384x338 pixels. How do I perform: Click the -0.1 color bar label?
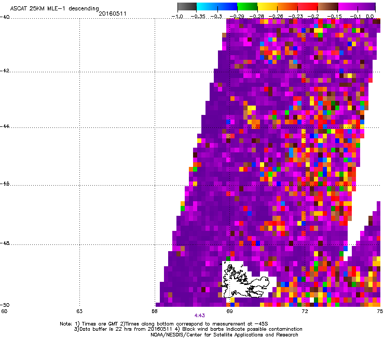point(355,17)
